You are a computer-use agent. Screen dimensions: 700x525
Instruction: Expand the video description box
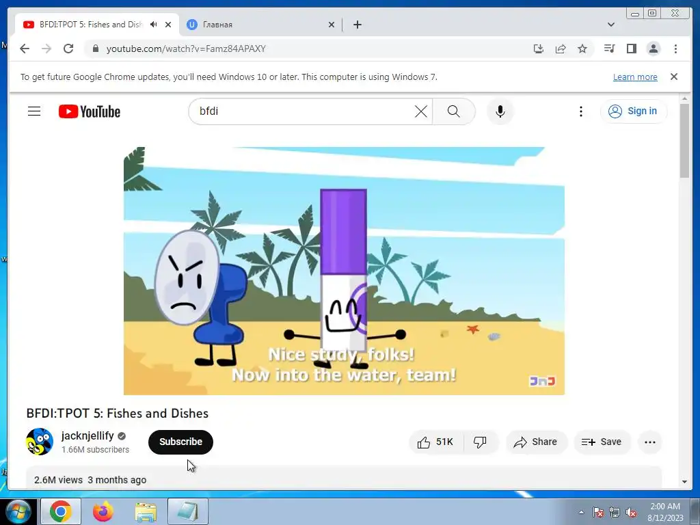pyautogui.click(x=344, y=478)
